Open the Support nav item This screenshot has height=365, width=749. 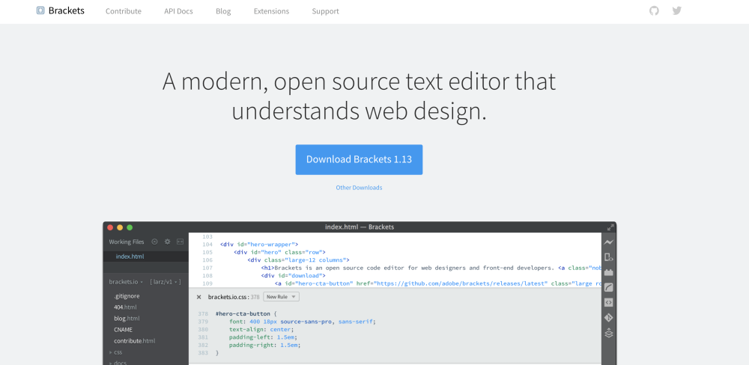[x=325, y=11]
